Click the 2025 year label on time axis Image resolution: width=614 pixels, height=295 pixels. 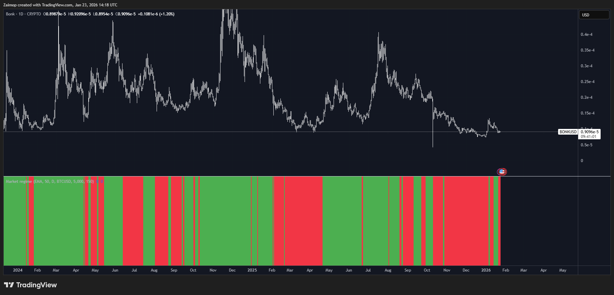click(x=252, y=270)
